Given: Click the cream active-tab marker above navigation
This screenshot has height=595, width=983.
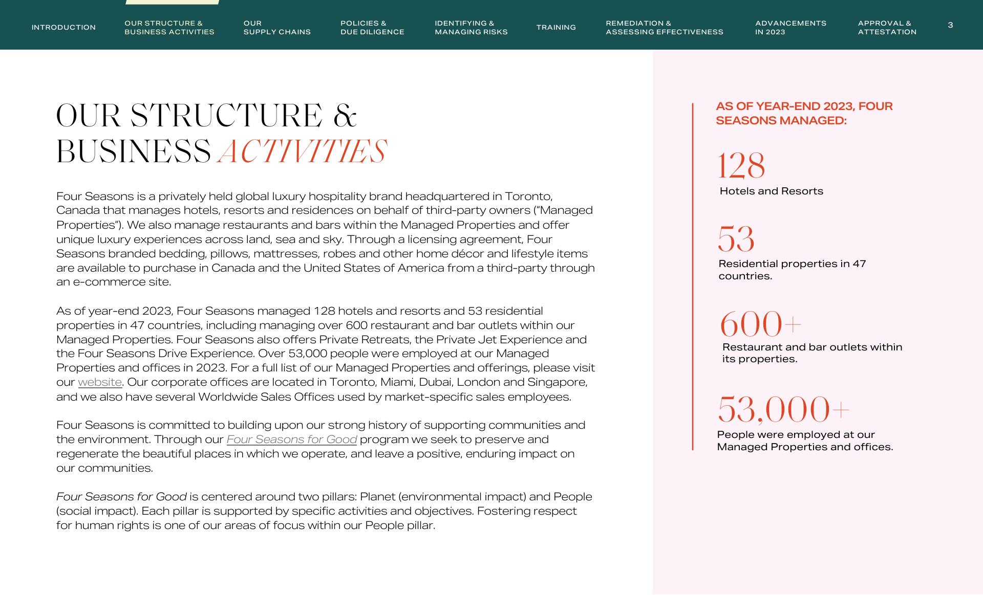Looking at the screenshot, I should coord(173,2).
